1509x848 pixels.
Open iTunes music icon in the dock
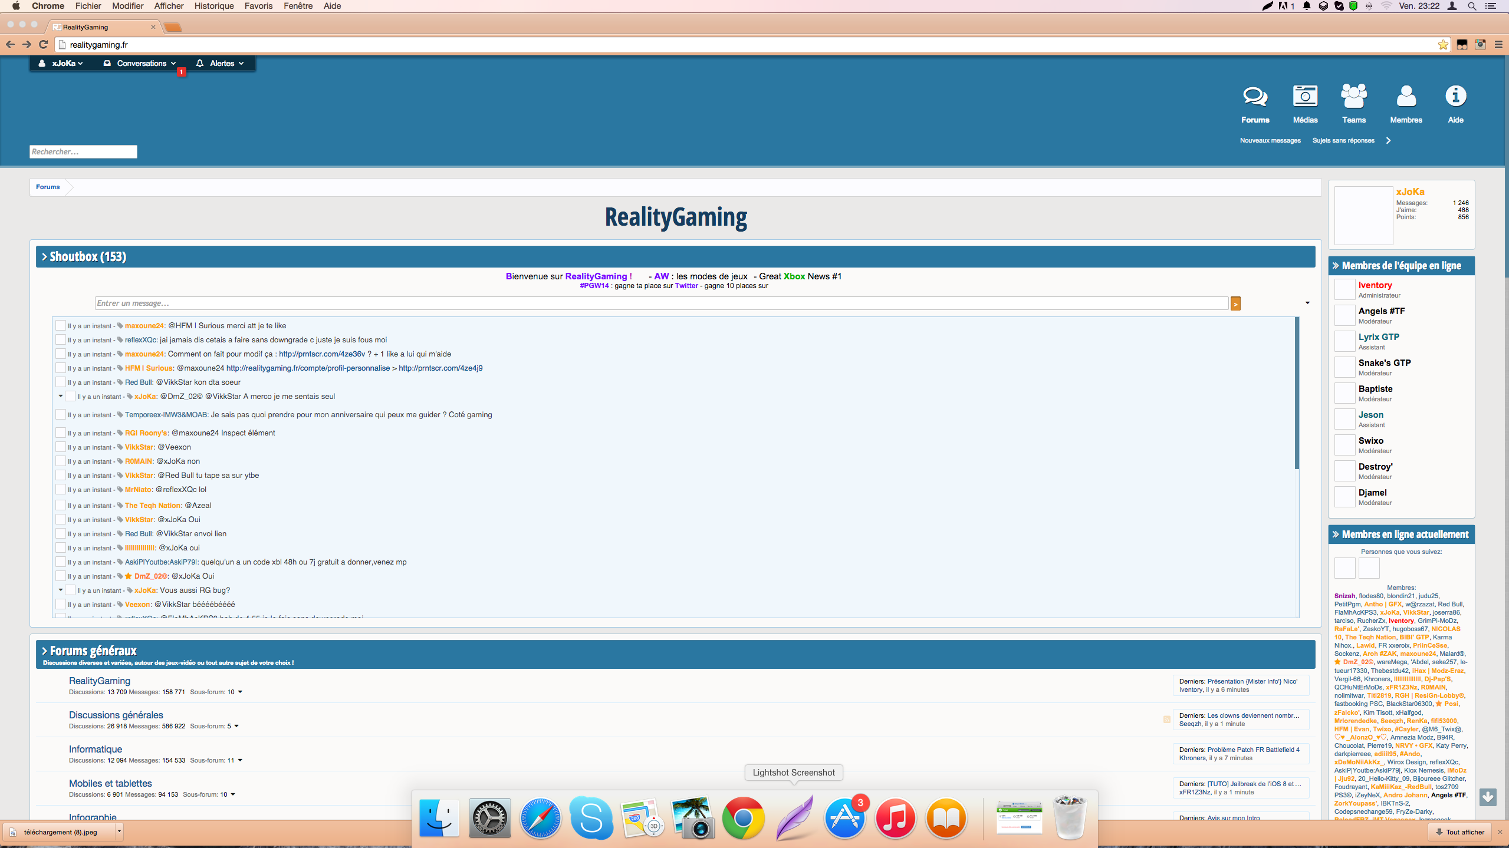(x=895, y=818)
